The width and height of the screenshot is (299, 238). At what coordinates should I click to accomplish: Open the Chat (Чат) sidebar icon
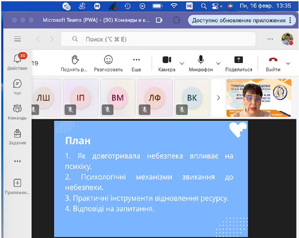tap(18, 84)
